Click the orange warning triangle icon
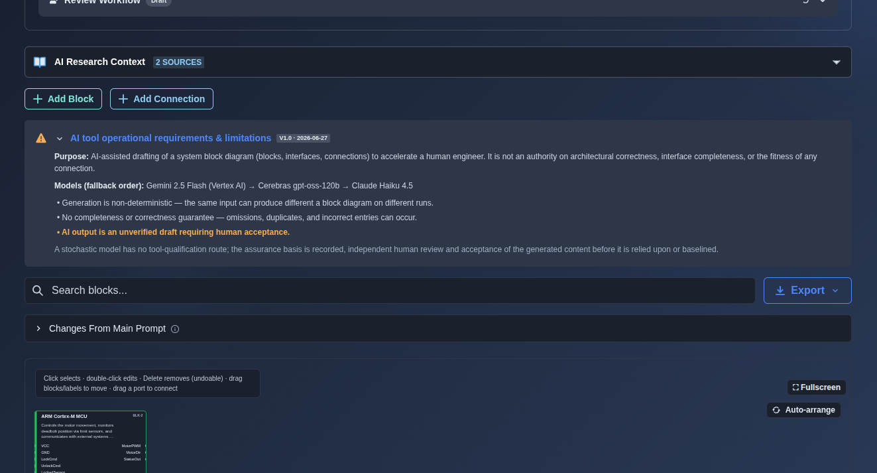The height and width of the screenshot is (473, 877). pos(41,138)
